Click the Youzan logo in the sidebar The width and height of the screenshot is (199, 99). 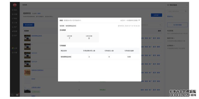15,5
